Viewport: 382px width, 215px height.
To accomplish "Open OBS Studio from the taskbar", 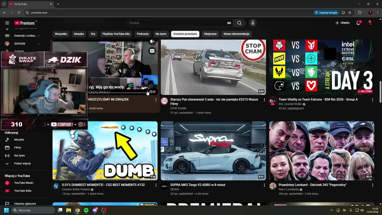I will pos(104,210).
